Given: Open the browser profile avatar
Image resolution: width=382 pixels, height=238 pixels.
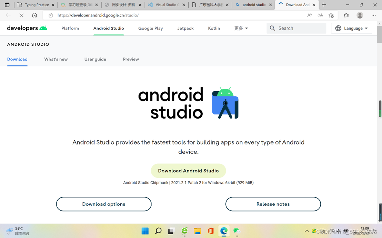Looking at the screenshot, I should coord(360,15).
